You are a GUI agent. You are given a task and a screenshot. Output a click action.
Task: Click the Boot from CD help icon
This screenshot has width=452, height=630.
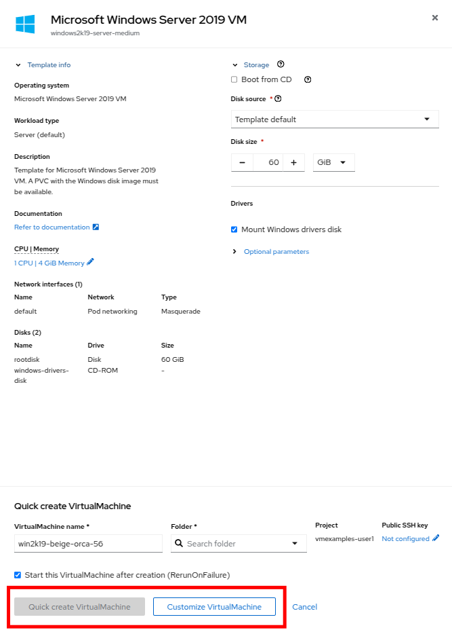(x=308, y=79)
